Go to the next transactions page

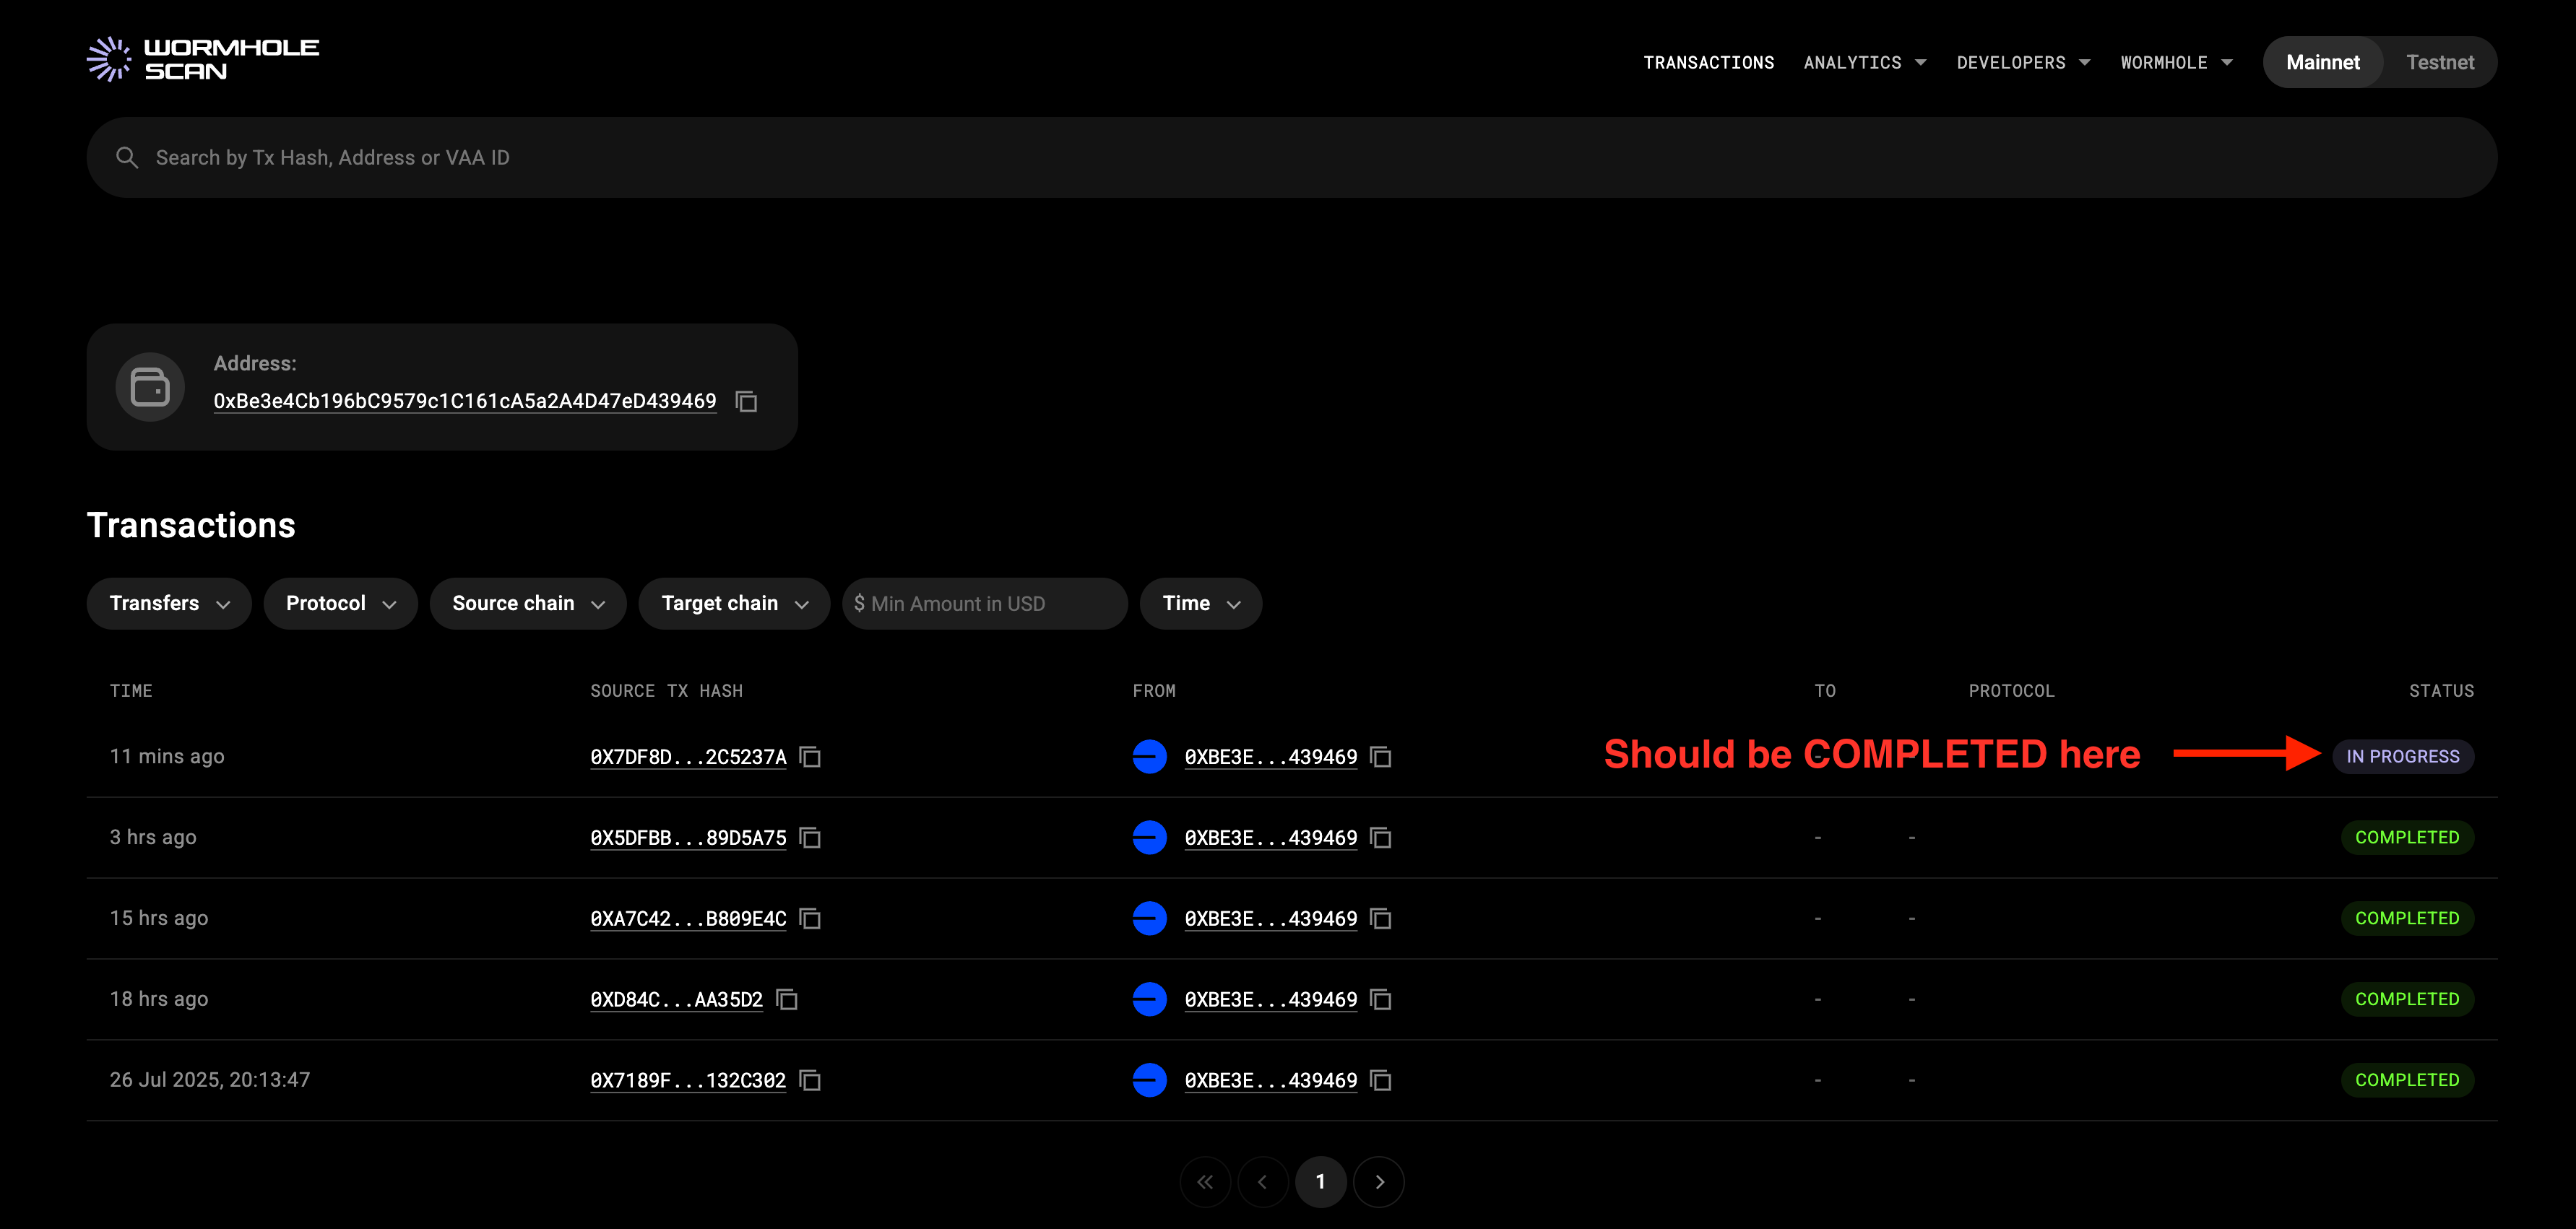point(1379,1182)
